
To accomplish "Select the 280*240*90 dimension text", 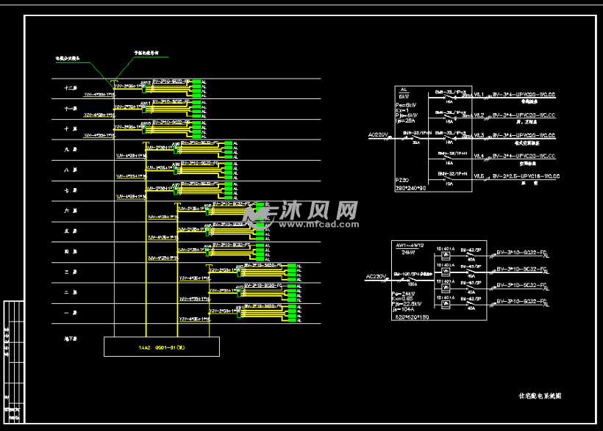I will click(411, 188).
